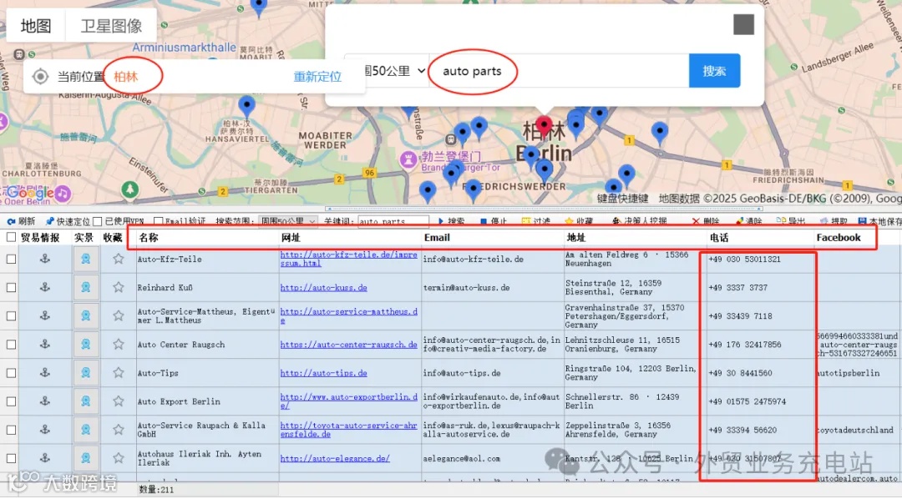Click the gray square button in search panel
902x499 pixels.
coord(743,25)
